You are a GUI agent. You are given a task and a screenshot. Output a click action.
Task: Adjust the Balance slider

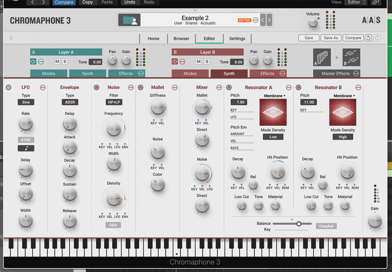coord(299,224)
